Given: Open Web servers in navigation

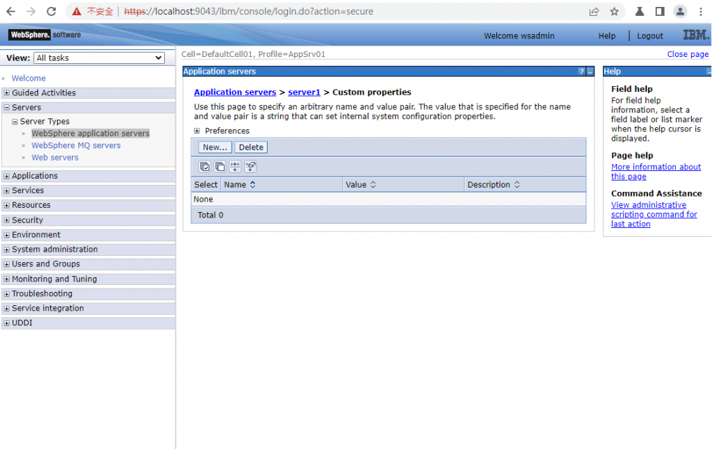Looking at the screenshot, I should [55, 158].
